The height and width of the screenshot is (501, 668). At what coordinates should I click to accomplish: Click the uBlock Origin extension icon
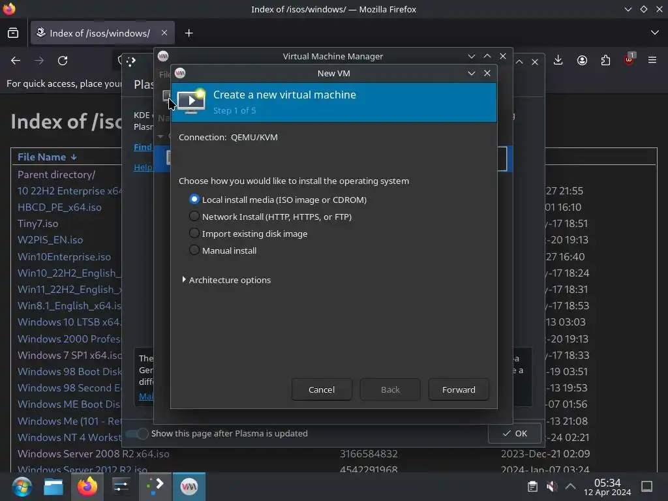630,59
